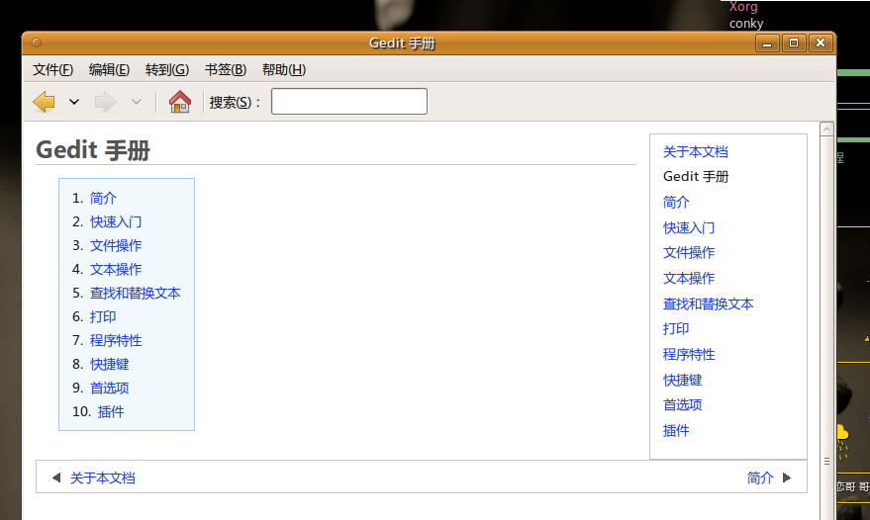
Task: Select 插件 in the right sidebar
Action: 676,430
